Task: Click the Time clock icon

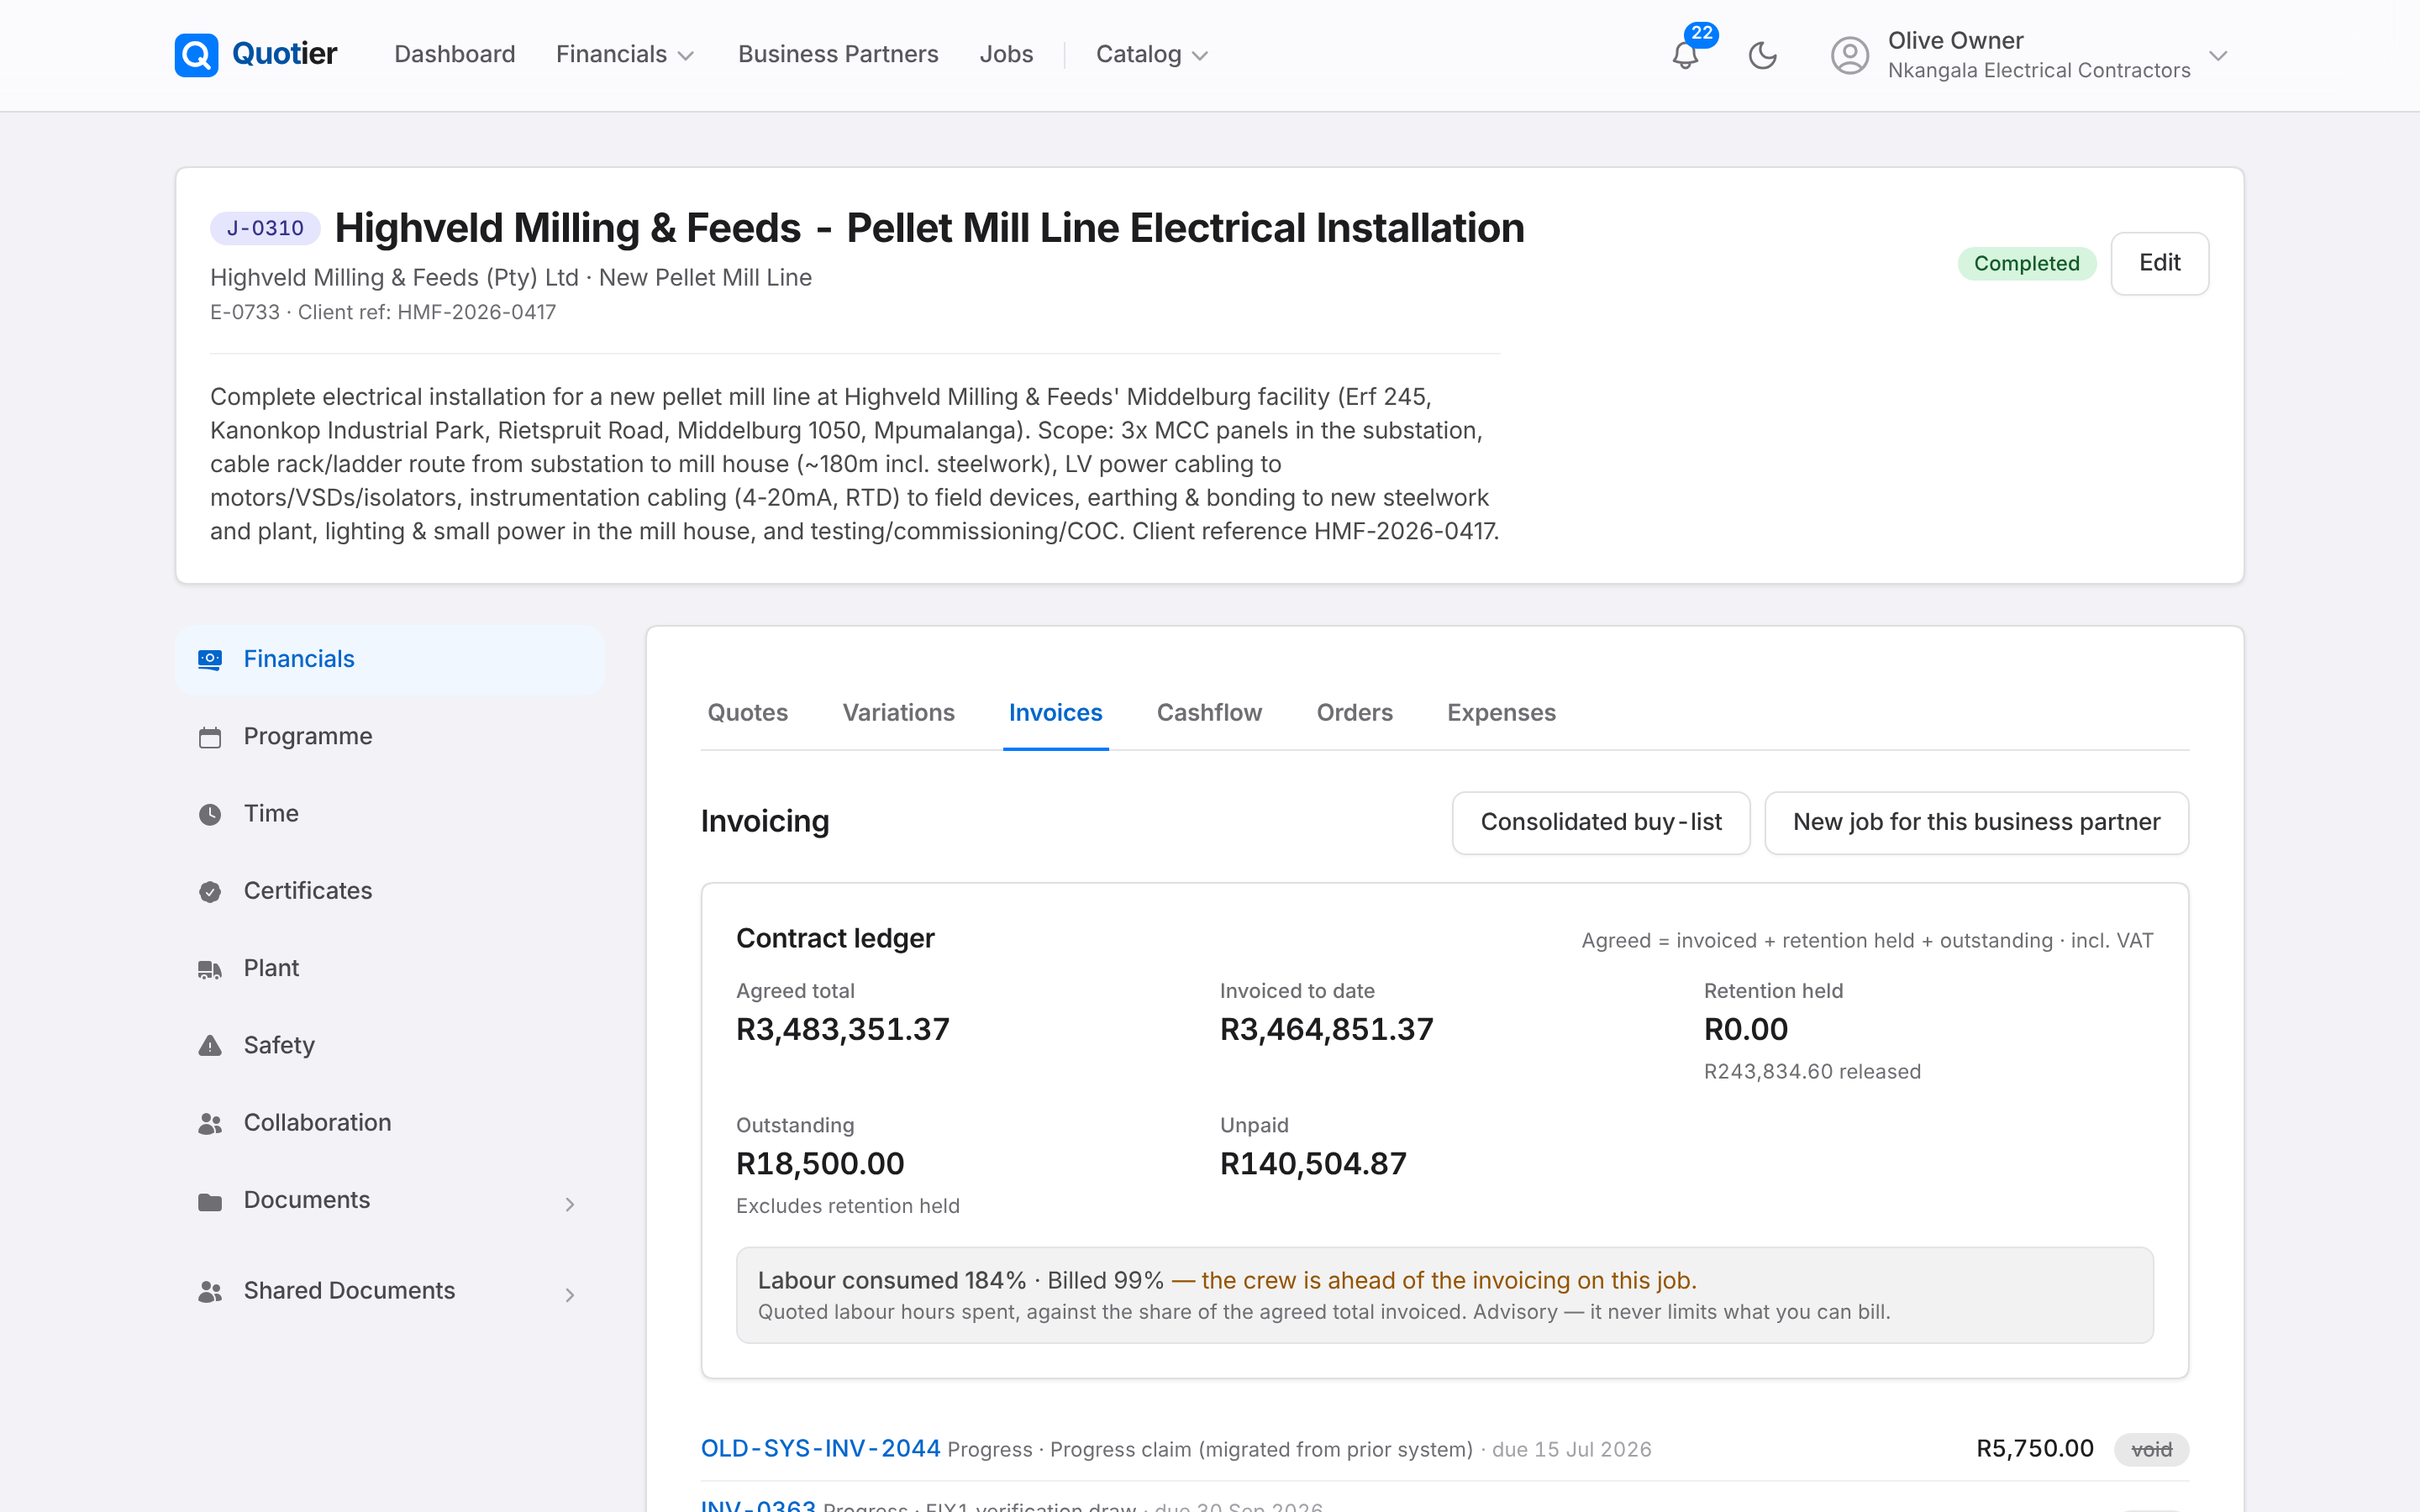Action: coord(210,814)
